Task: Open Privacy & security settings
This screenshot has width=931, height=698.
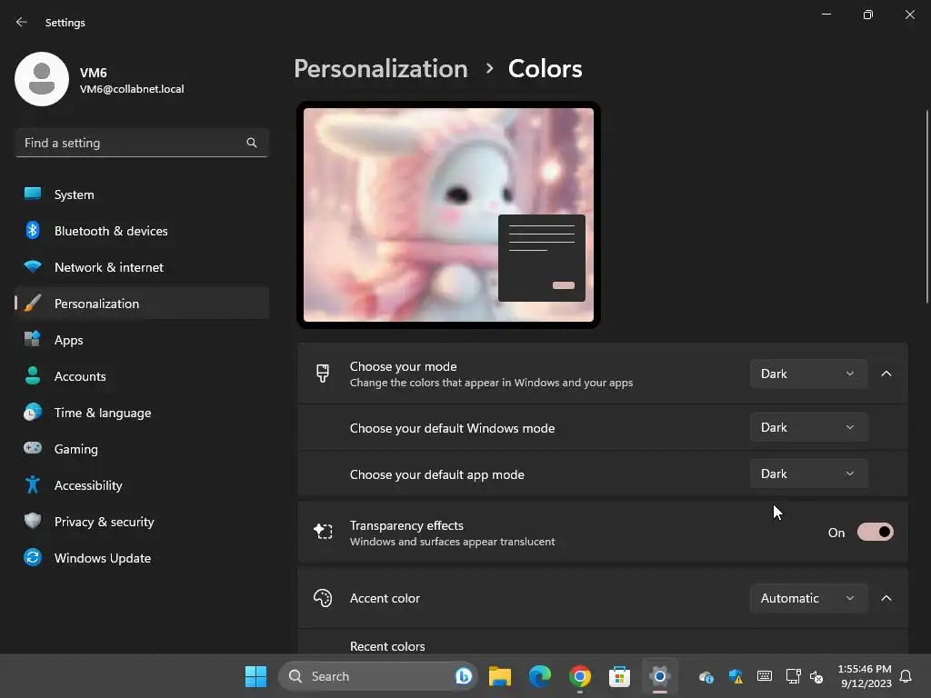Action: coord(141,522)
